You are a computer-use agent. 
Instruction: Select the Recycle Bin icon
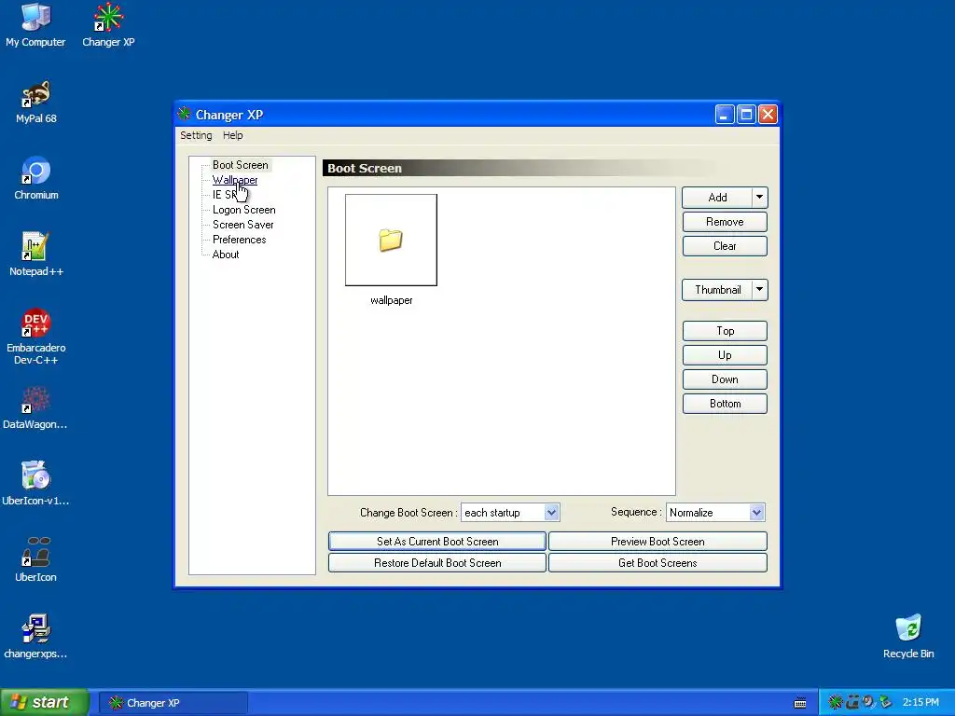tap(908, 637)
